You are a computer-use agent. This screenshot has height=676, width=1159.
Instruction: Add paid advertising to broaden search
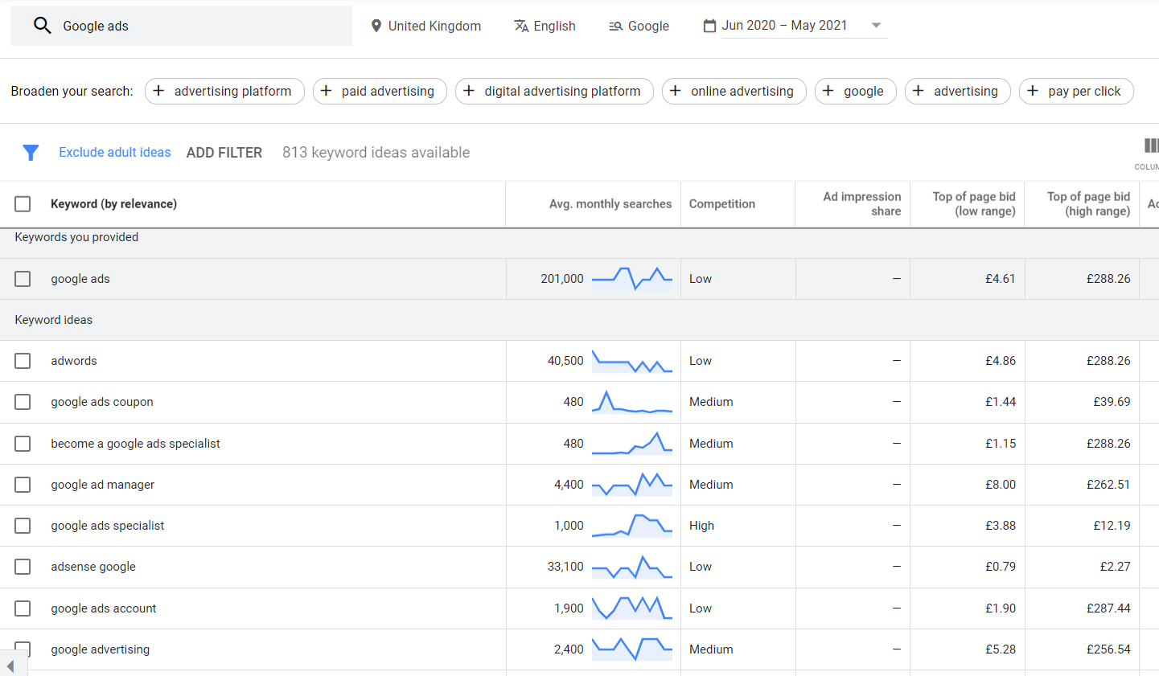(380, 91)
